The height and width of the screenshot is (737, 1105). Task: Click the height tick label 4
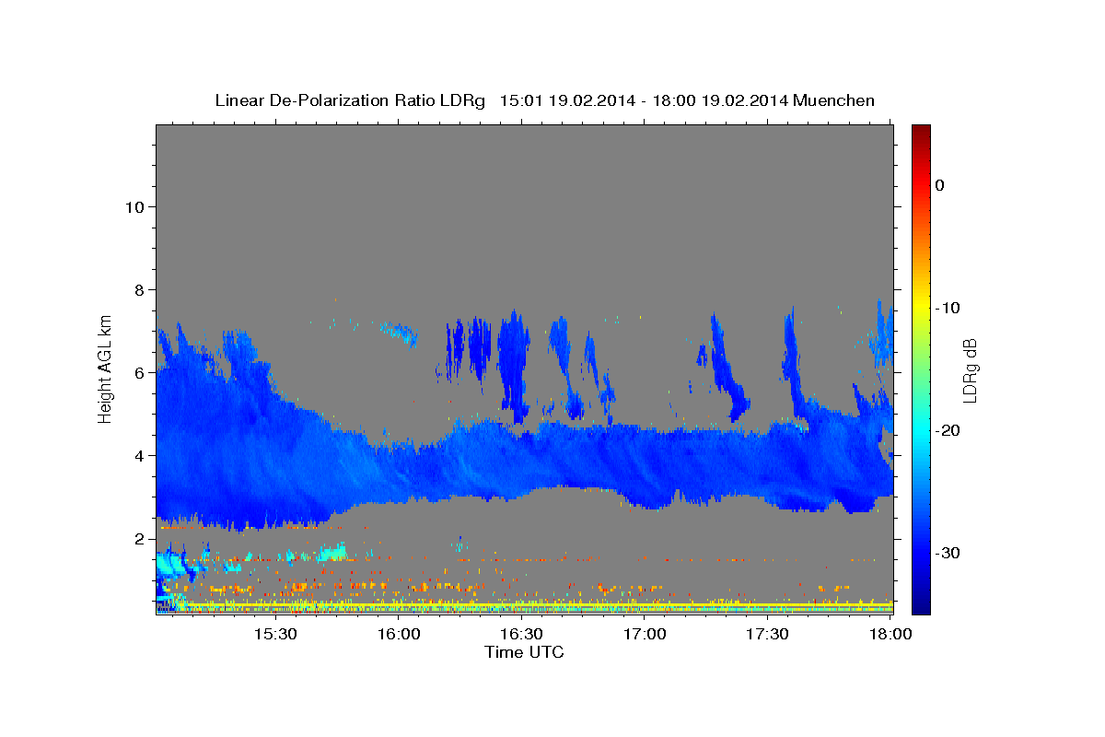click(x=139, y=456)
